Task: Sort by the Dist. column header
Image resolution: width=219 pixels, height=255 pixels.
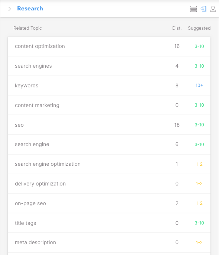Action: click(x=177, y=28)
